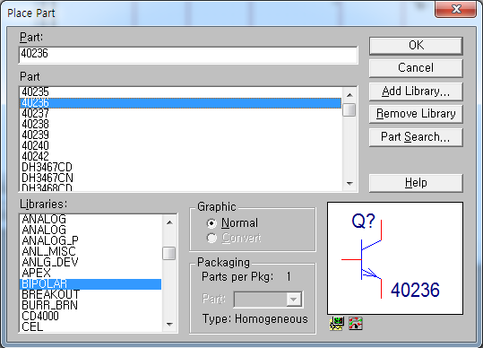The image size is (483, 348).
Task: Click the PSpice simulation model icon below the preview
Action: click(x=337, y=324)
